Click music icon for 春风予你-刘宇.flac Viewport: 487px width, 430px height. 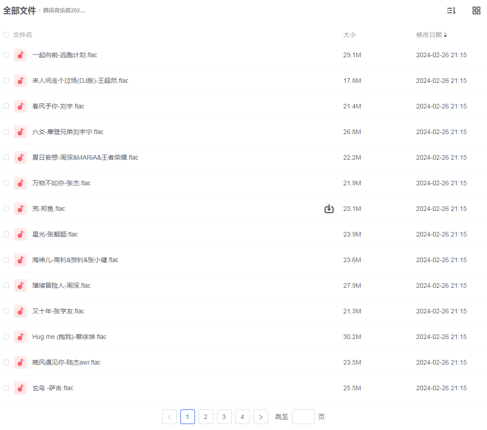click(21, 106)
